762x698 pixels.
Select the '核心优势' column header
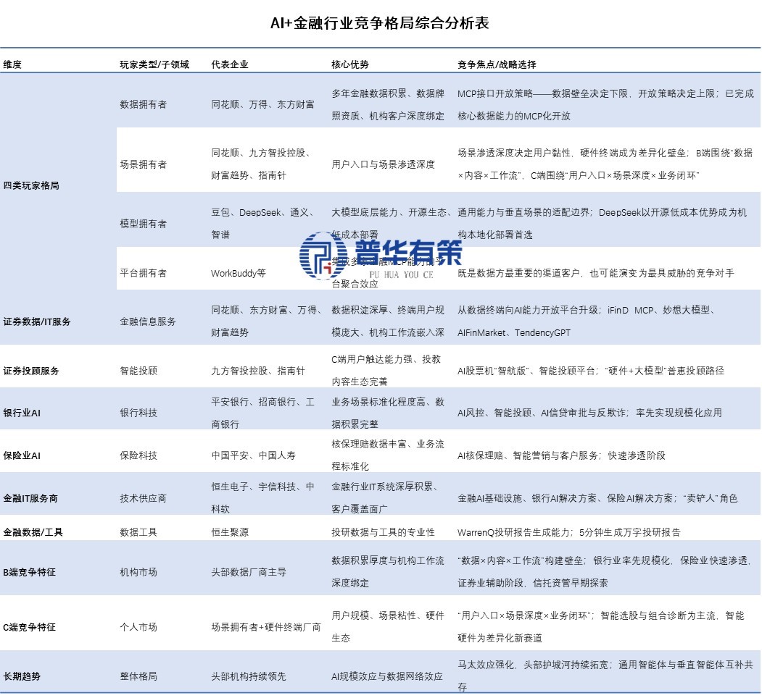point(350,64)
